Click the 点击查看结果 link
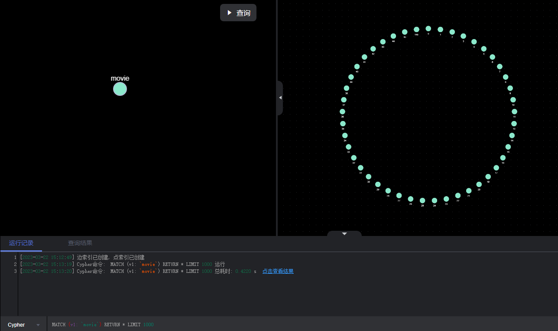The image size is (558, 331). coord(278,271)
